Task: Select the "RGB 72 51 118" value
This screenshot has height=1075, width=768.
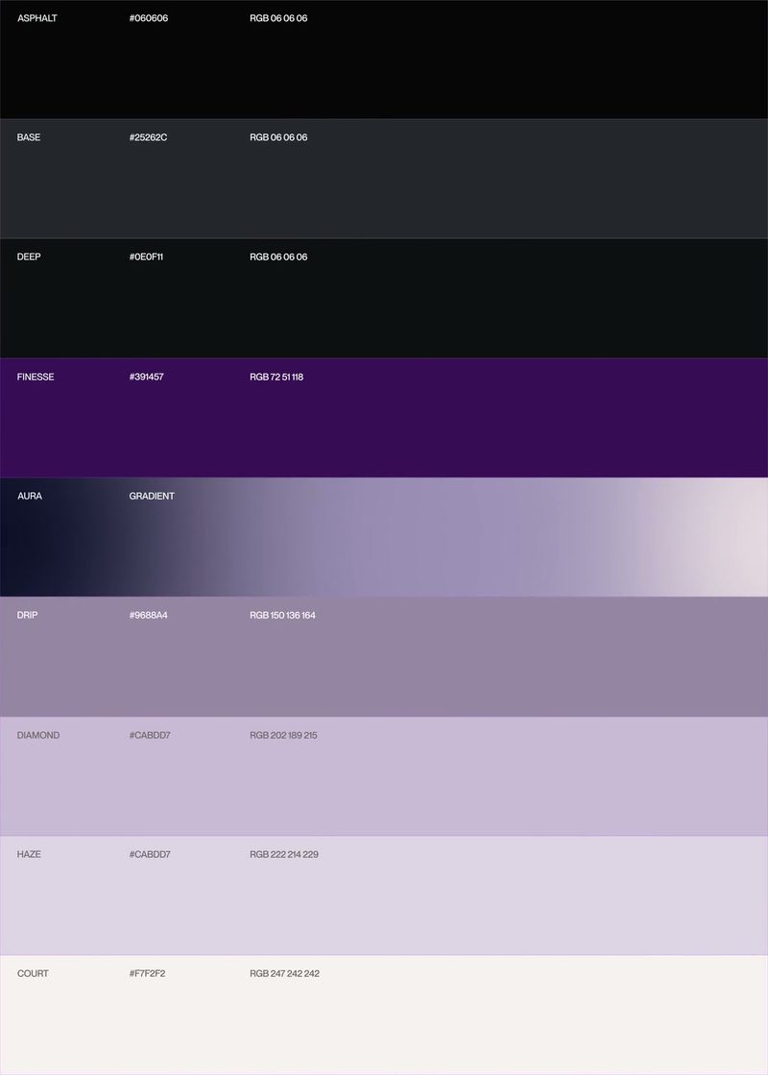Action: (x=276, y=378)
